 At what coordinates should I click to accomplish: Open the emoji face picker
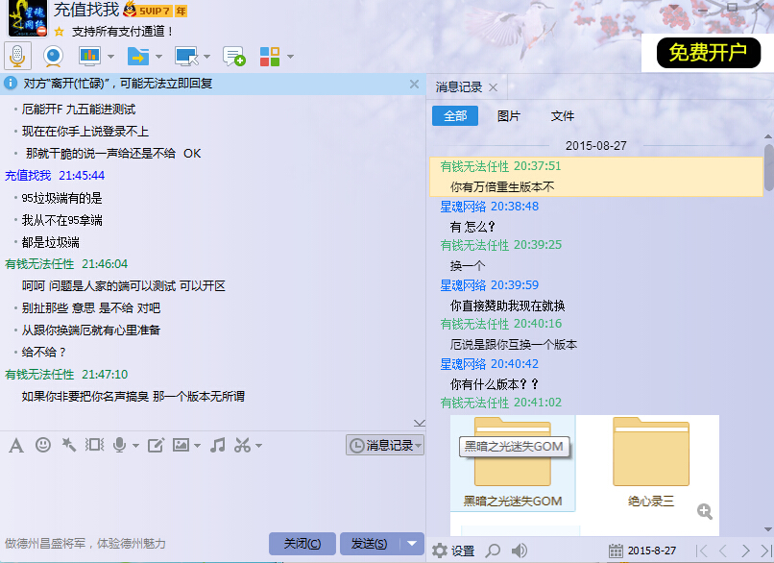pos(43,445)
